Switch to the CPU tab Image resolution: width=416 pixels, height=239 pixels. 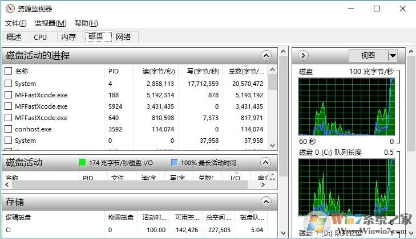pos(41,38)
